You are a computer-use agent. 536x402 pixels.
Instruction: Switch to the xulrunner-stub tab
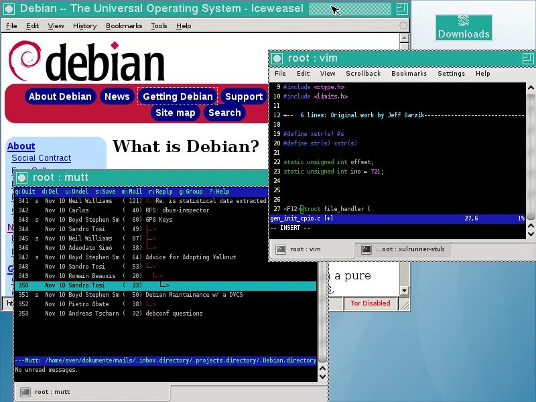[x=403, y=249]
